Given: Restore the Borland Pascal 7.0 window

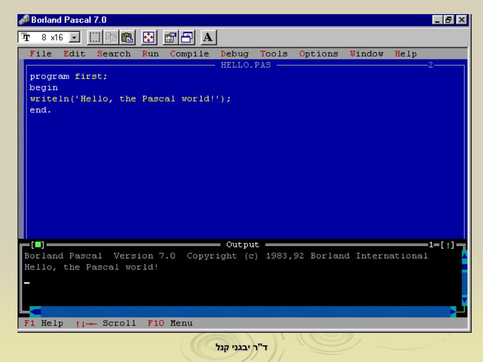Looking at the screenshot, I should pyautogui.click(x=449, y=20).
